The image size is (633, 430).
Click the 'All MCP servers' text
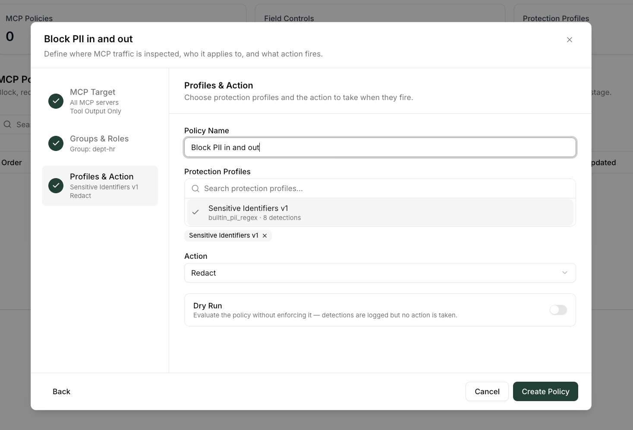[x=94, y=103]
